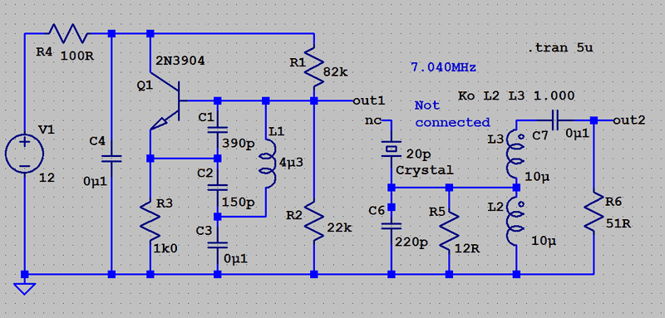Select the R4 100R resistor symbol

click(68, 33)
